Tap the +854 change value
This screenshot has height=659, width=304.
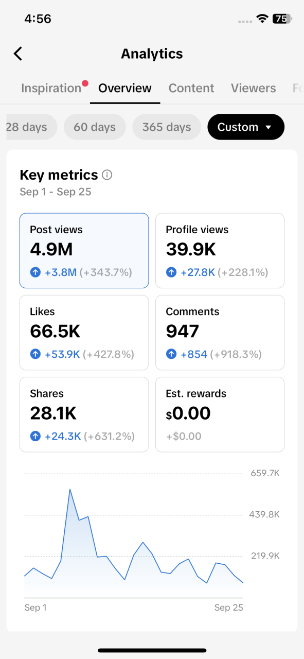tap(194, 354)
